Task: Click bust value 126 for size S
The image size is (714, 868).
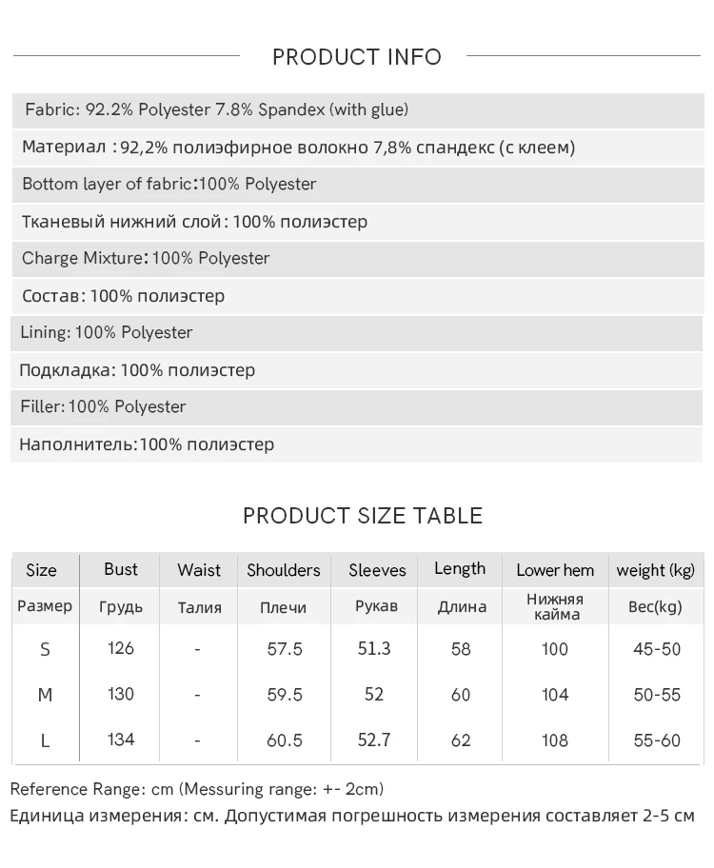Action: (121, 648)
